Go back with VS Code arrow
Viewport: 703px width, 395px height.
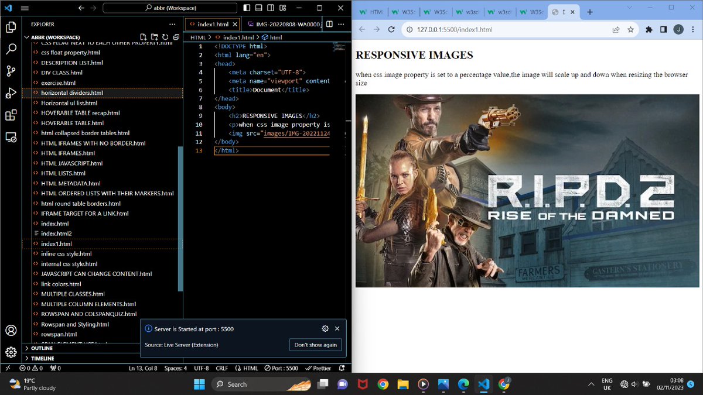point(81,8)
